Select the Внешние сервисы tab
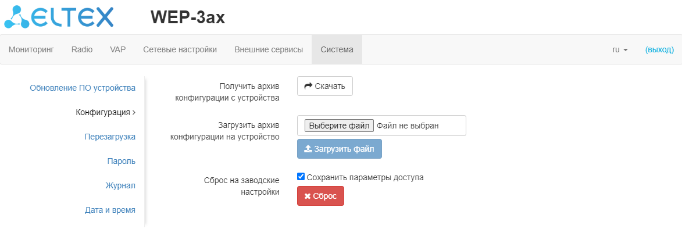Screen dimensions: 682x236 [269, 49]
